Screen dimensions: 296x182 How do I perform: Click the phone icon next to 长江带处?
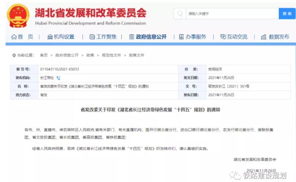pos(59,78)
